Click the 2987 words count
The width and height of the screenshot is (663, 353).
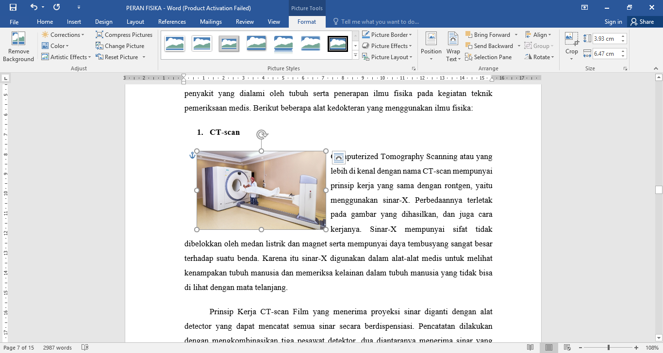tap(57, 348)
